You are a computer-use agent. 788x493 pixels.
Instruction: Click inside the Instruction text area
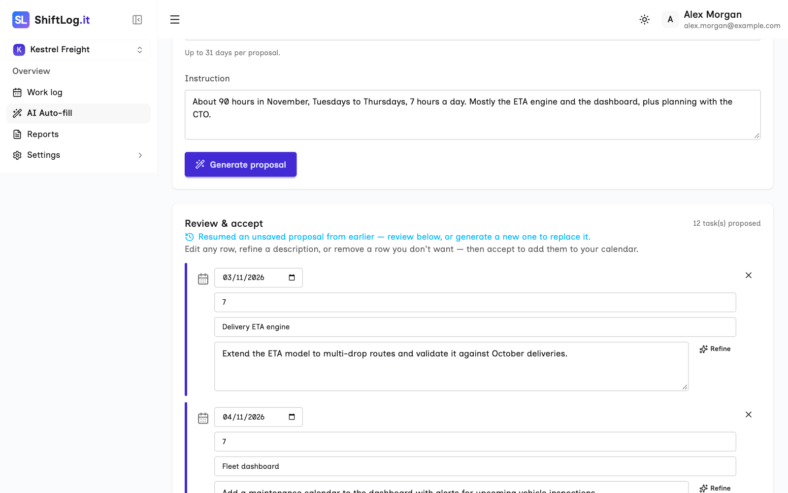click(x=472, y=114)
